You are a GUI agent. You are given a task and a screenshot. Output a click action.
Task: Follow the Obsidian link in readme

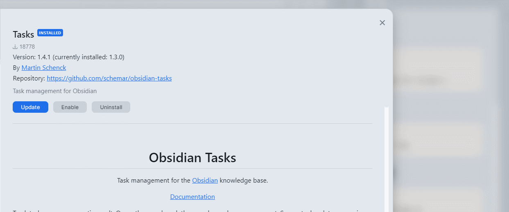tap(205, 180)
